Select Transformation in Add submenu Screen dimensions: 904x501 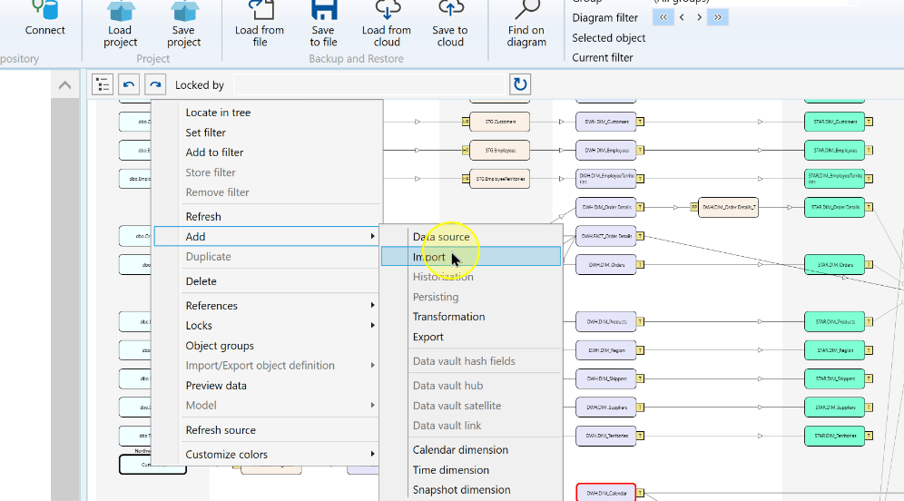[448, 317]
